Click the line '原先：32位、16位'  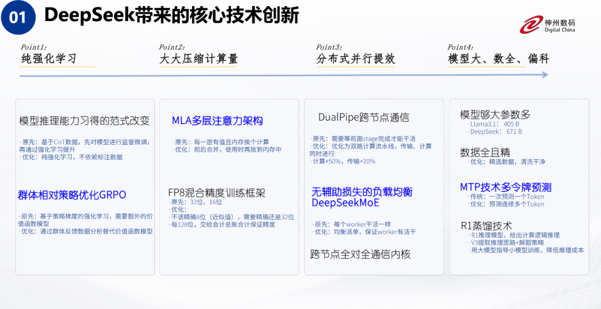195,202
